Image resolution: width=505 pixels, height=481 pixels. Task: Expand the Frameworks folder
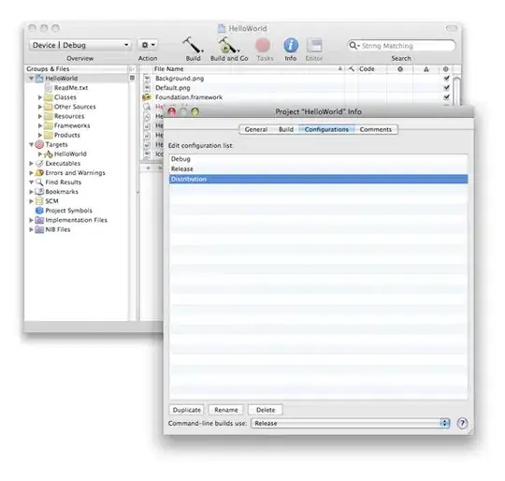tap(39, 125)
